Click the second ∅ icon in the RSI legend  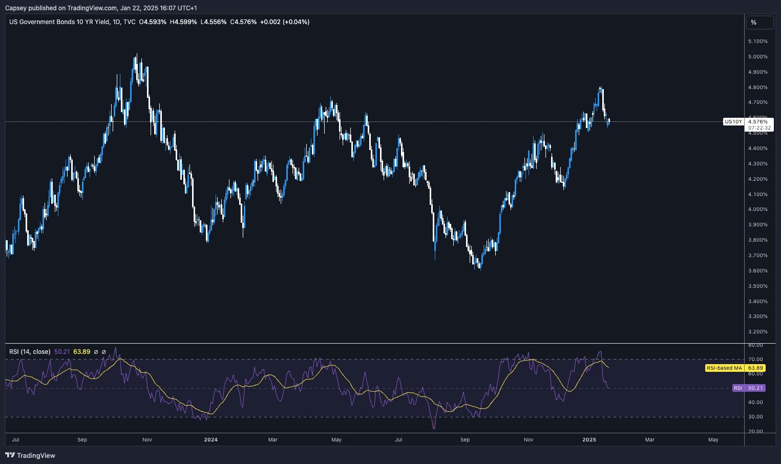coord(104,352)
